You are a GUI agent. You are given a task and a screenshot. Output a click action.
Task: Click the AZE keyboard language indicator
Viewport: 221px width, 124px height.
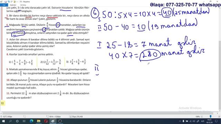pyautogui.click(x=203, y=121)
